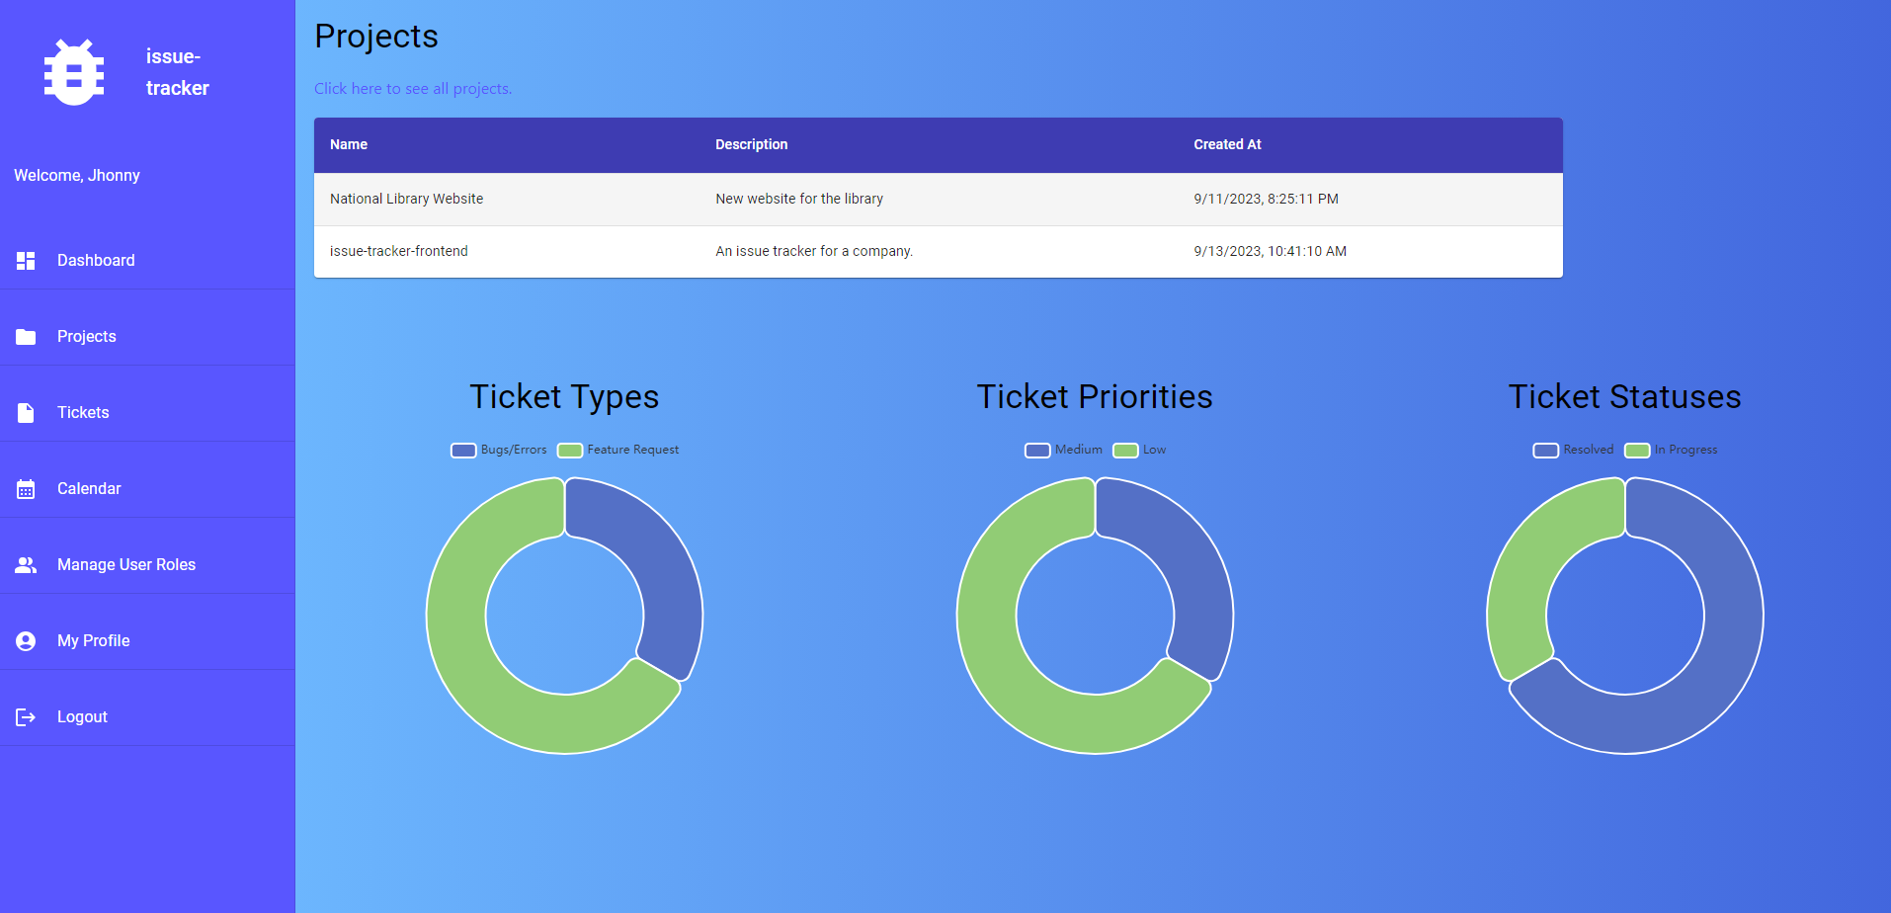
Task: Open the Tickets menu item
Action: point(83,413)
